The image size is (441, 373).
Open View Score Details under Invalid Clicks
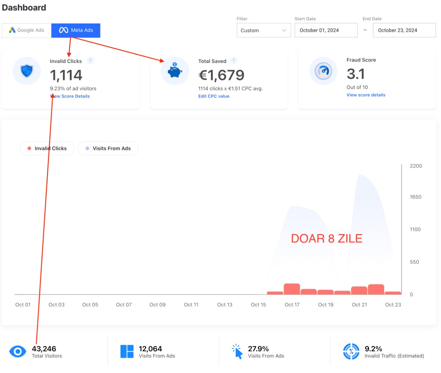pyautogui.click(x=70, y=96)
